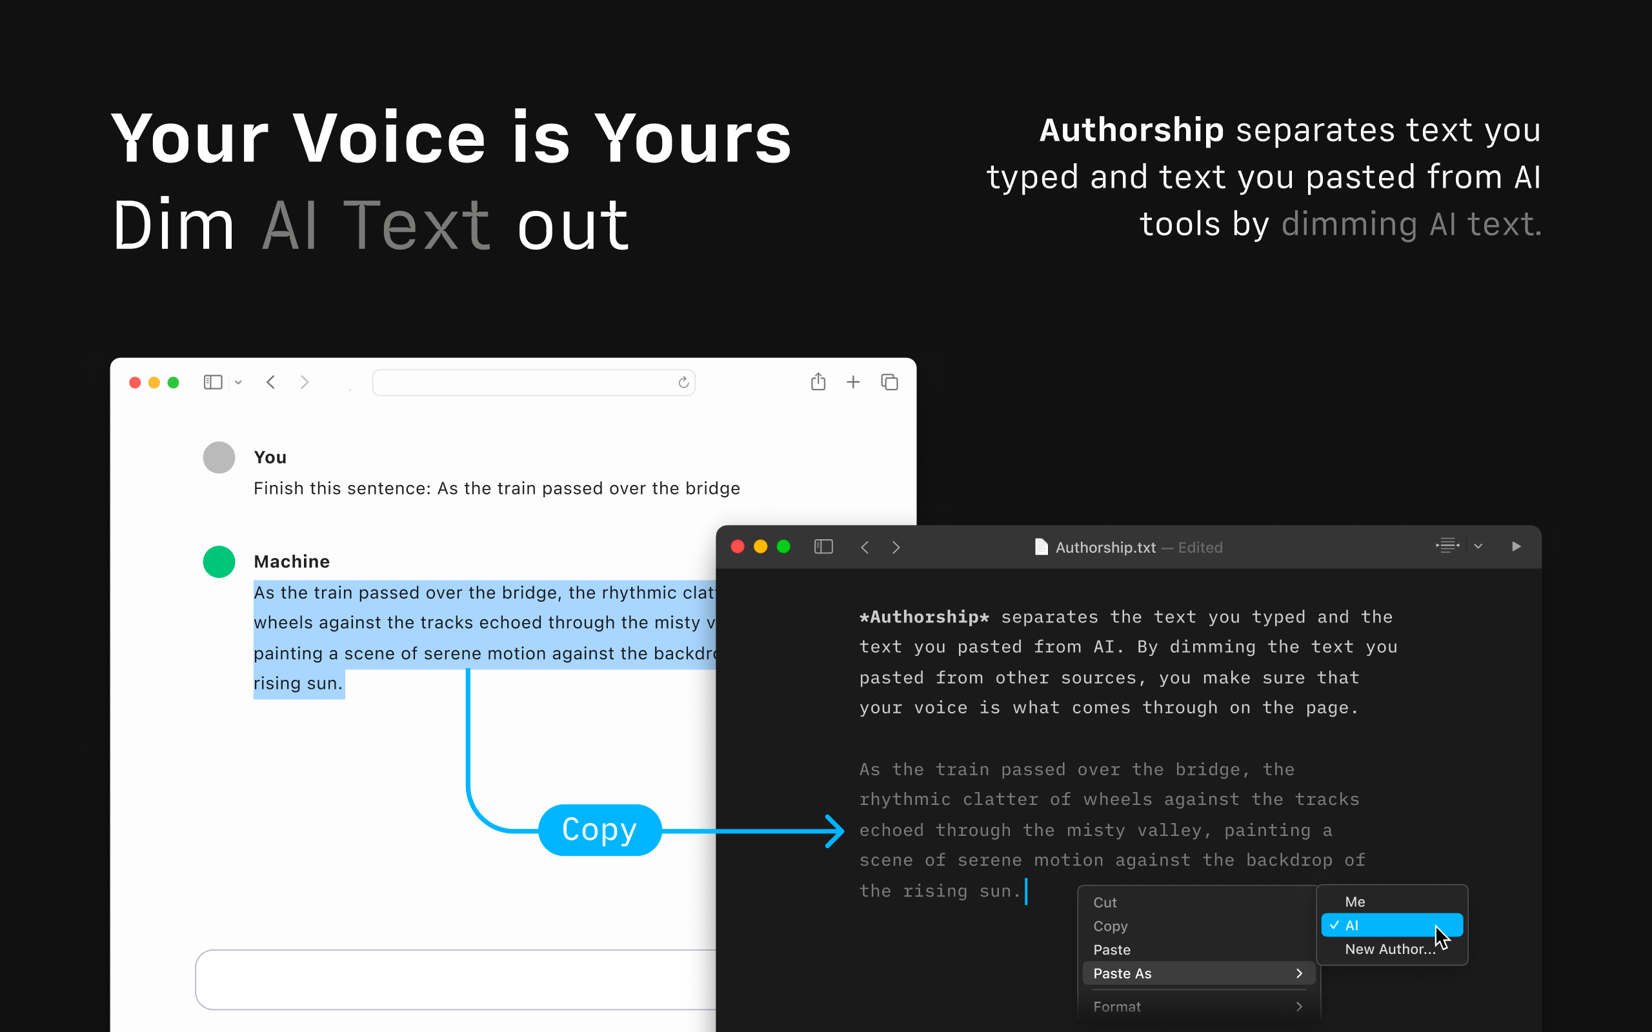The height and width of the screenshot is (1032, 1652).
Task: Click the browser sidebar toggle icon
Action: [x=212, y=382]
